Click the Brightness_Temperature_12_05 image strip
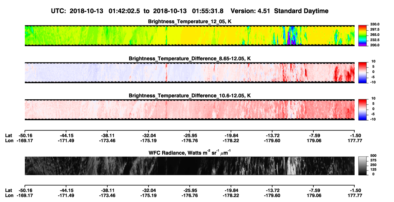Viewport: 394px width, 202px height. coord(190,35)
